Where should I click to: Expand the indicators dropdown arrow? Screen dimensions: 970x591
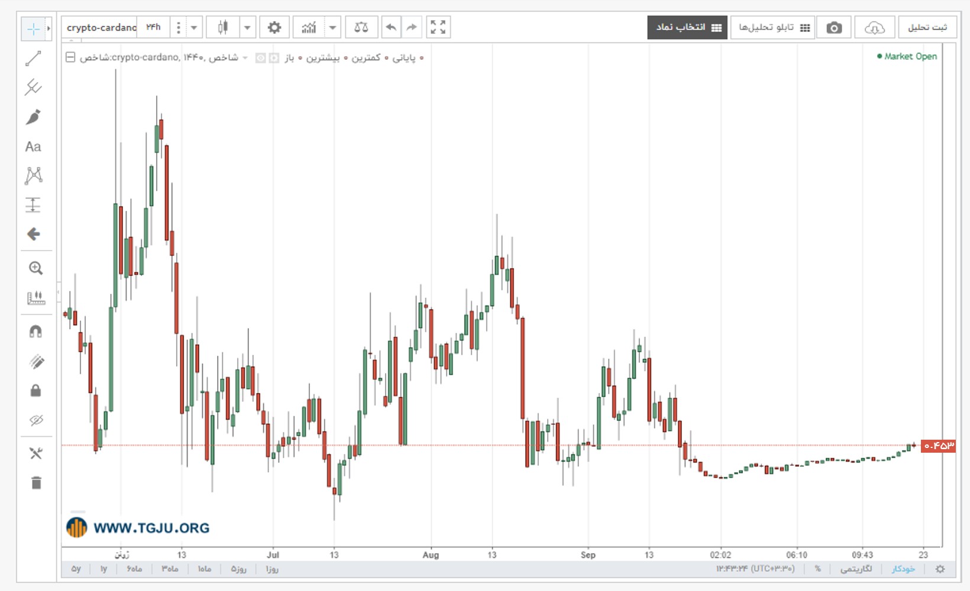[x=332, y=27]
